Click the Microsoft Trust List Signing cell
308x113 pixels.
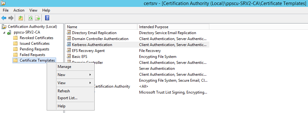[x=173, y=92]
